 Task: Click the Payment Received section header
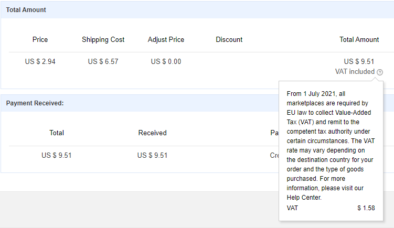(x=35, y=103)
